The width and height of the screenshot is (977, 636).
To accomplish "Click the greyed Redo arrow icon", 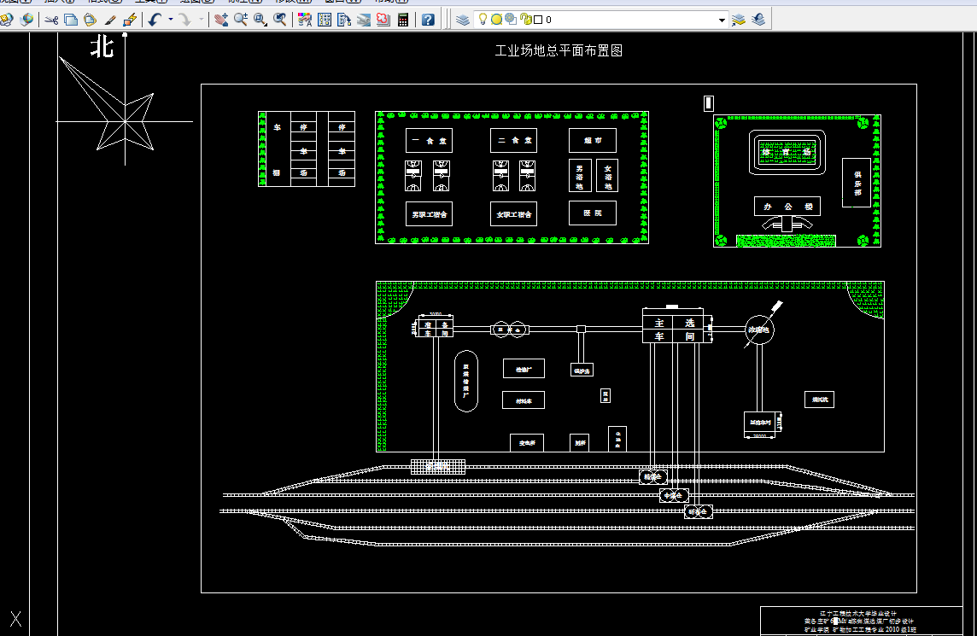I will (x=185, y=20).
